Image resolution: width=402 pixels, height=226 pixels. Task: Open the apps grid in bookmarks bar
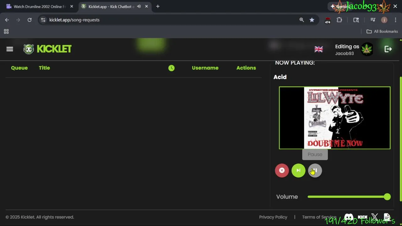click(x=6, y=31)
